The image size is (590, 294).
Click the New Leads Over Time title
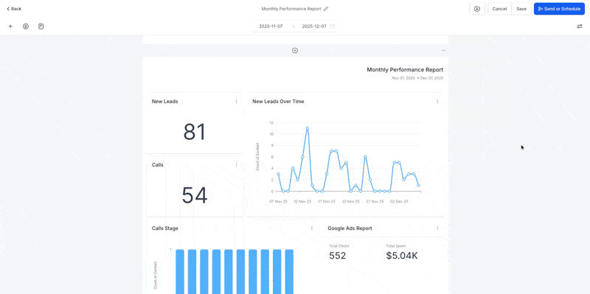(x=278, y=102)
